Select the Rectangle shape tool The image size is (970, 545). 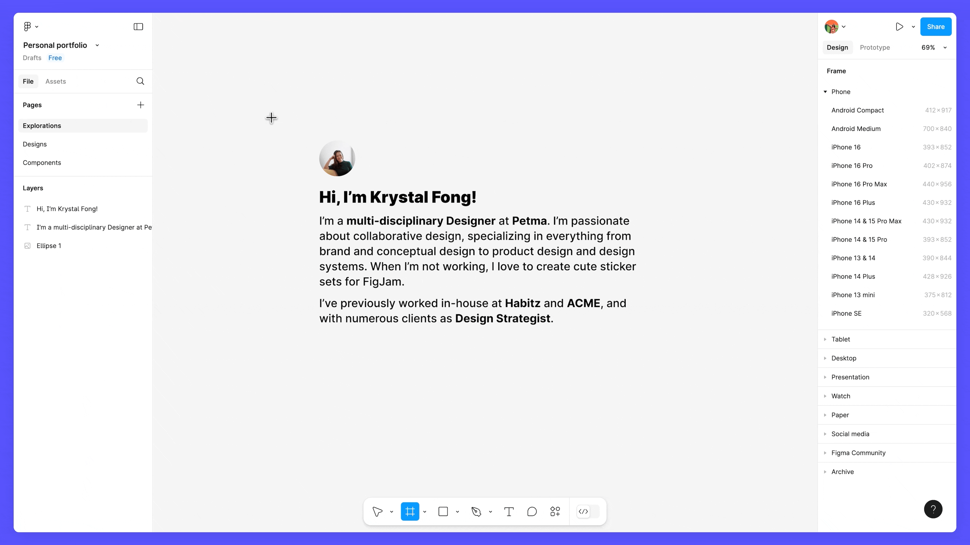pos(443,511)
